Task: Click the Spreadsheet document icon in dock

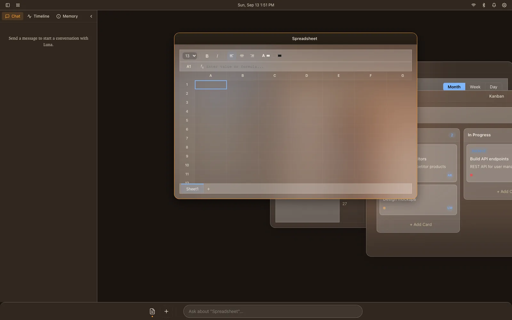Action: [152, 311]
